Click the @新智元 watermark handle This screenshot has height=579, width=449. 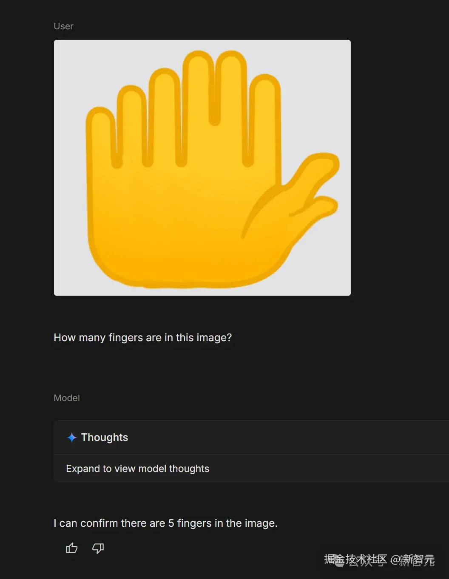(412, 560)
